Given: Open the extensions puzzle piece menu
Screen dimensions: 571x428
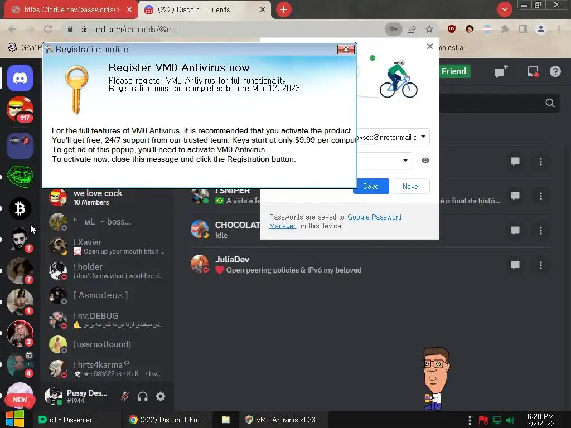Looking at the screenshot, I should [505, 29].
